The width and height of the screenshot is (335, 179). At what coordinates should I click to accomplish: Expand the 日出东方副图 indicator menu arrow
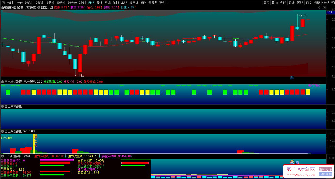click(3, 106)
